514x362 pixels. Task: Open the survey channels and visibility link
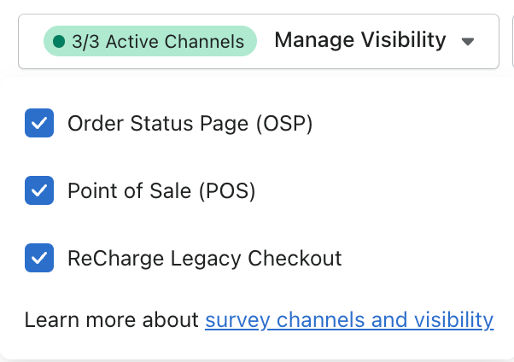pos(348,320)
